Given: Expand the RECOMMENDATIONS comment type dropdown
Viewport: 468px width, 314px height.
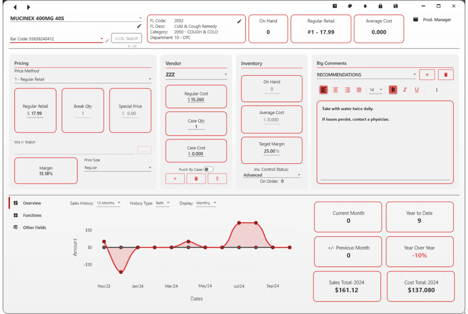Looking at the screenshot, I should [366, 75].
